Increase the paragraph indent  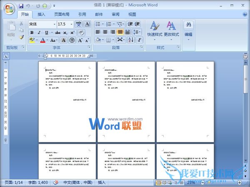137,24
